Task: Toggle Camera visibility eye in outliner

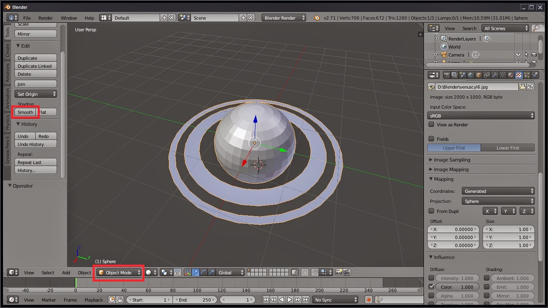Action: (x=518, y=55)
